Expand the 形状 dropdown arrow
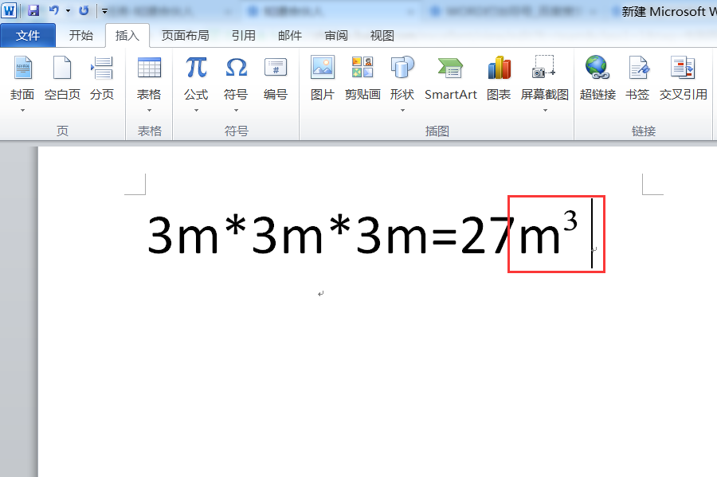The image size is (717, 477). pos(402,110)
